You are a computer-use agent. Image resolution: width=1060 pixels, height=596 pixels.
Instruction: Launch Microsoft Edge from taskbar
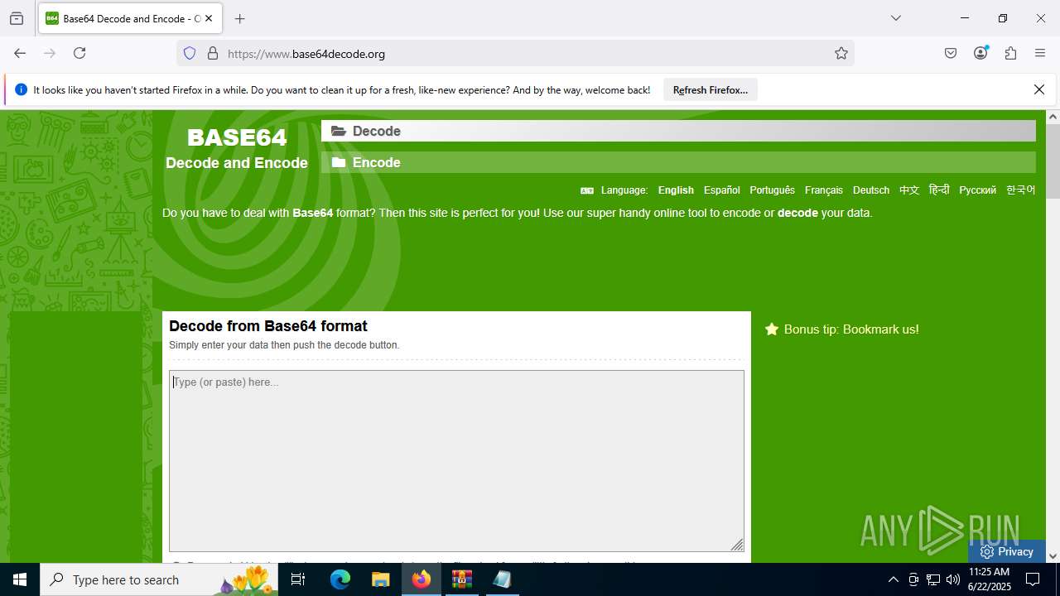click(340, 579)
